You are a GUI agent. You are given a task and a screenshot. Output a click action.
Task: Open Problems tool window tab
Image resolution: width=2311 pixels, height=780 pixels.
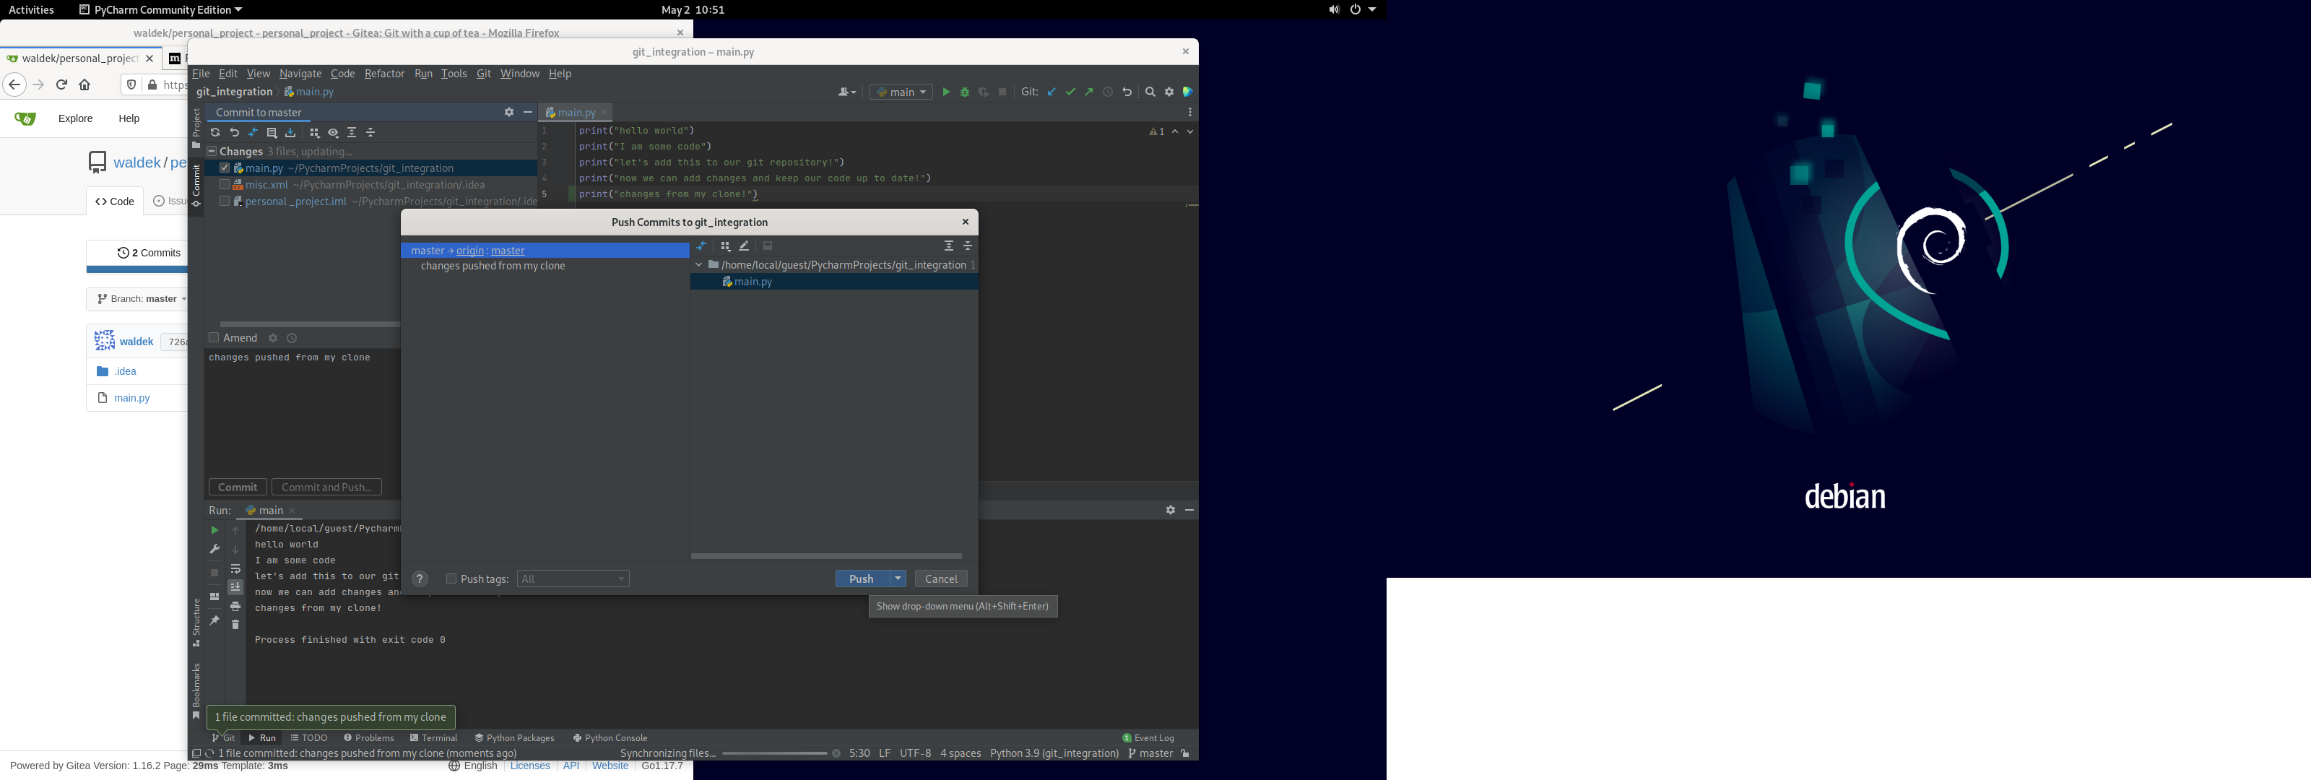click(x=369, y=738)
